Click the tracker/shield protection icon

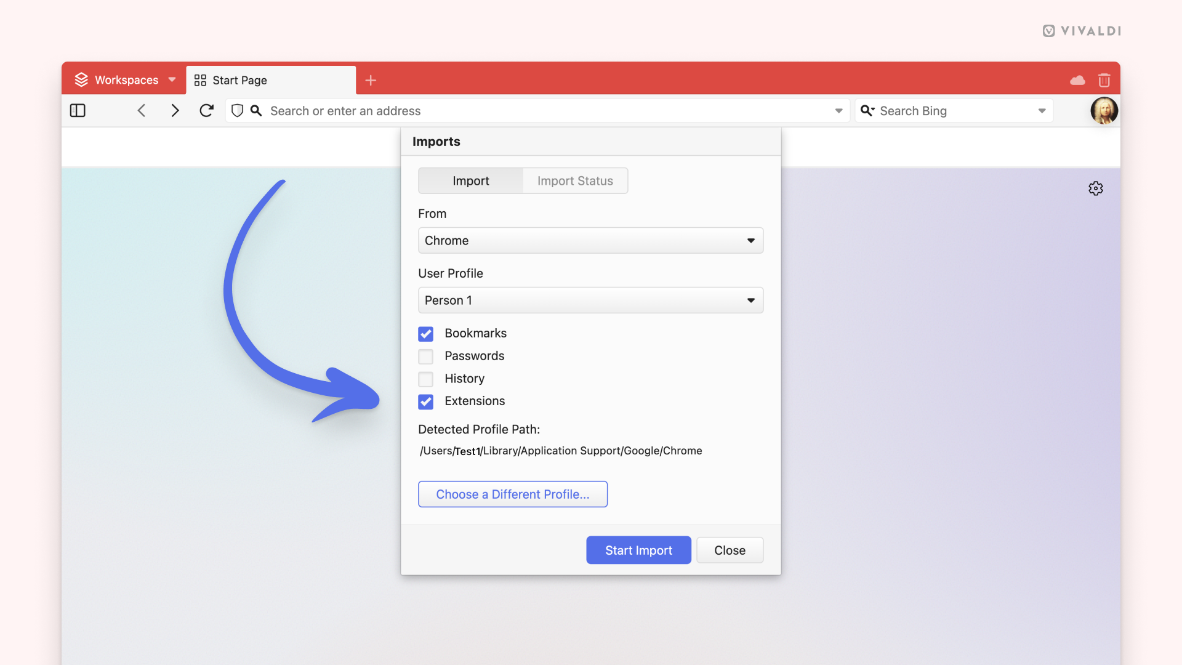click(x=237, y=110)
